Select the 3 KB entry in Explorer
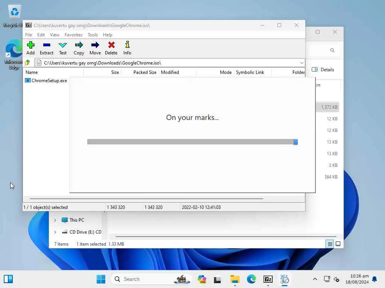 pos(333,165)
